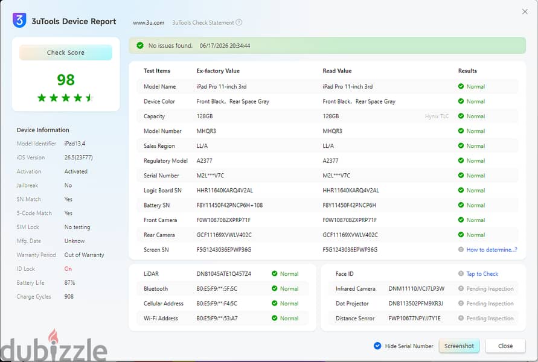Image resolution: width=538 pixels, height=362 pixels.
Task: Select Front Camera read value F0W10870BZXPRP71F
Action: coord(350,220)
